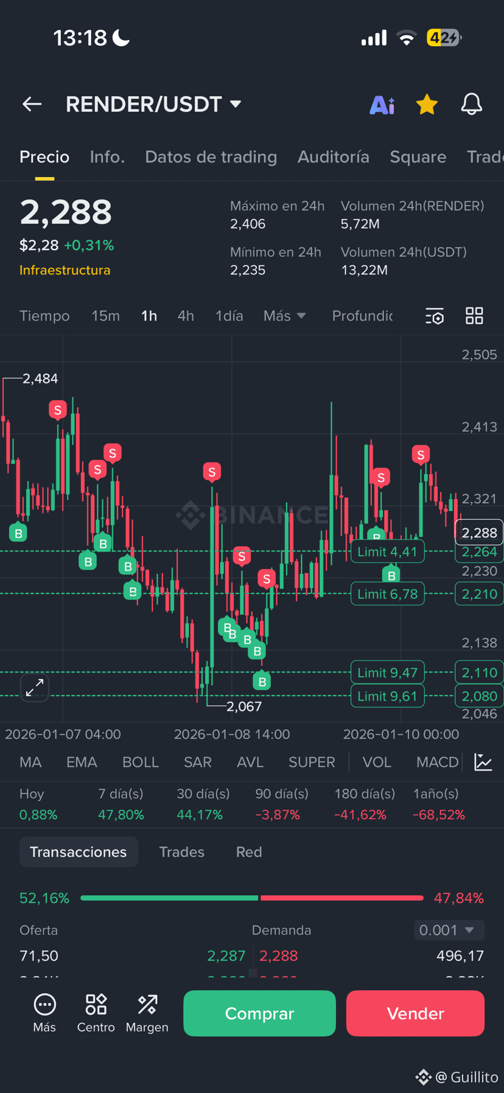Tap the back arrow icon

[32, 104]
